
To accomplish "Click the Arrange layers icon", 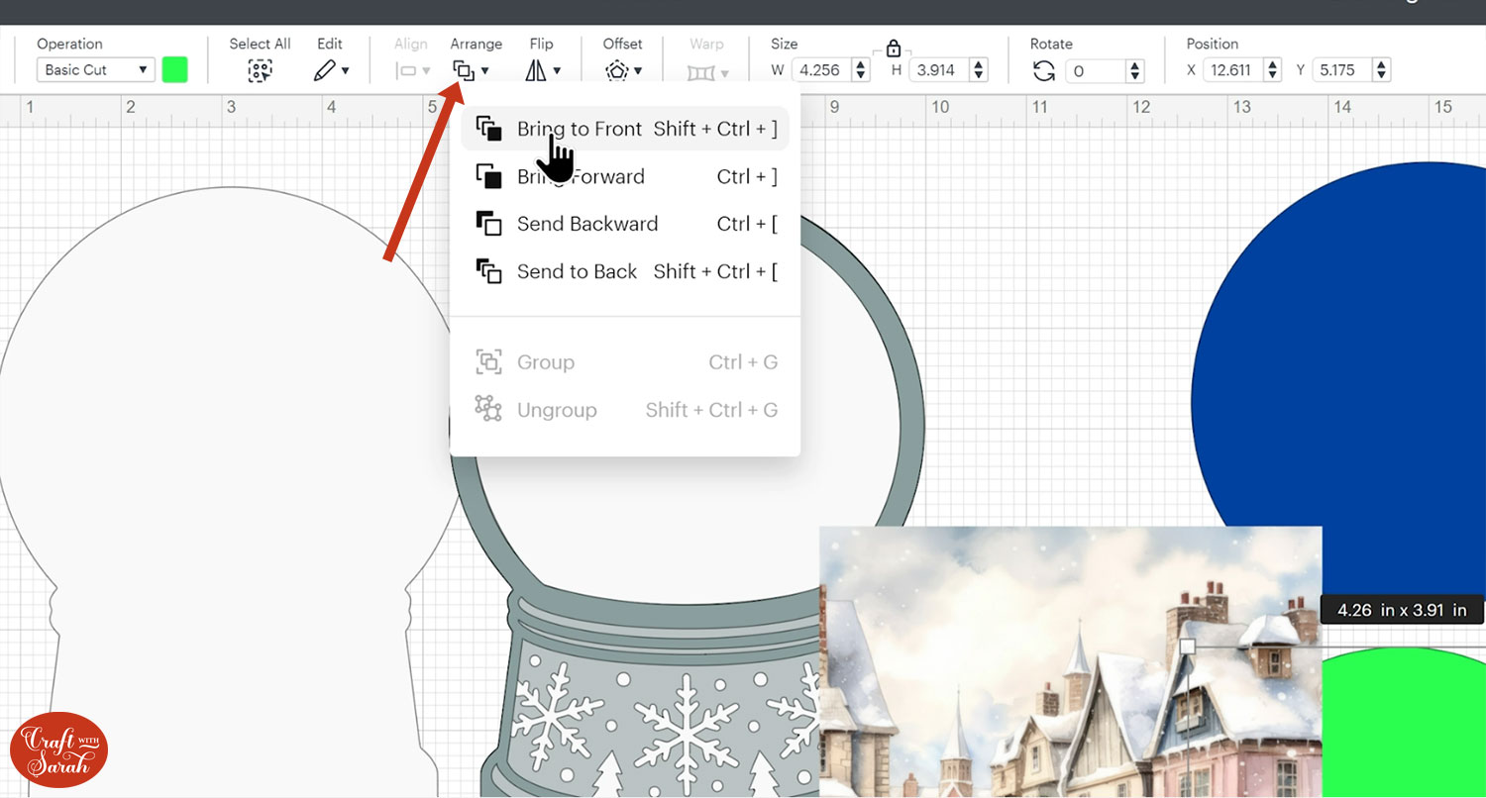I will pyautogui.click(x=464, y=70).
